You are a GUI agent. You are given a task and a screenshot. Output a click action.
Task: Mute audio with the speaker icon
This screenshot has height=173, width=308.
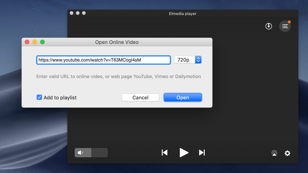(x=80, y=153)
